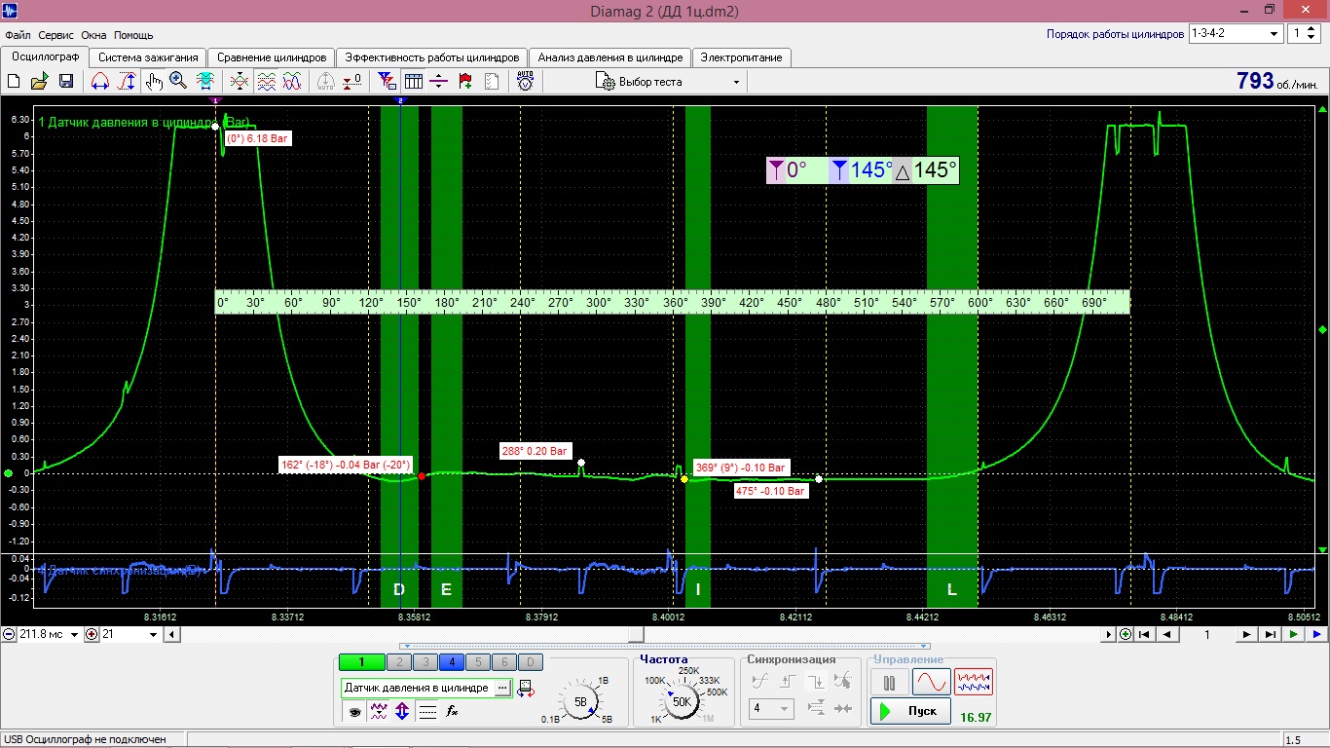Click the stacked channels waveform icon
The width and height of the screenshot is (1330, 748).
click(266, 82)
